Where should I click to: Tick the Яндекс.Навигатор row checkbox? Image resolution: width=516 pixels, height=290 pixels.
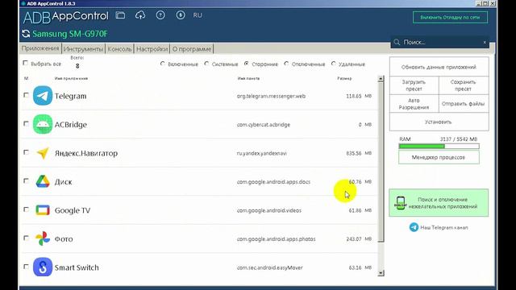point(26,152)
